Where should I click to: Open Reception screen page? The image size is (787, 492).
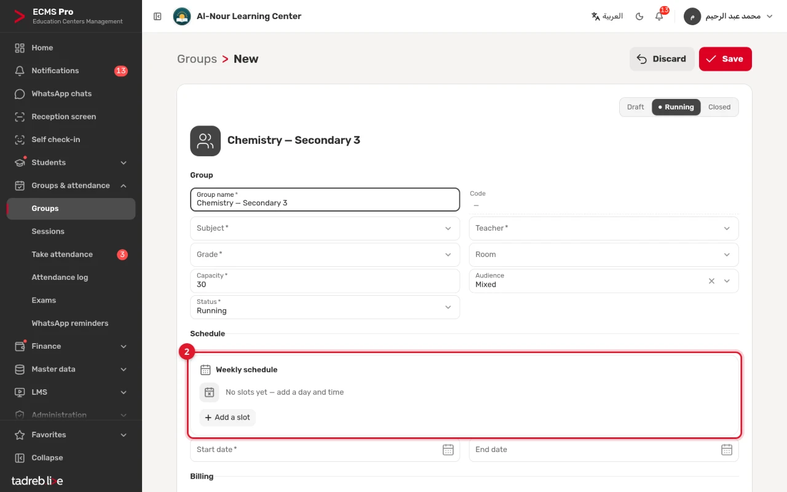click(71, 117)
